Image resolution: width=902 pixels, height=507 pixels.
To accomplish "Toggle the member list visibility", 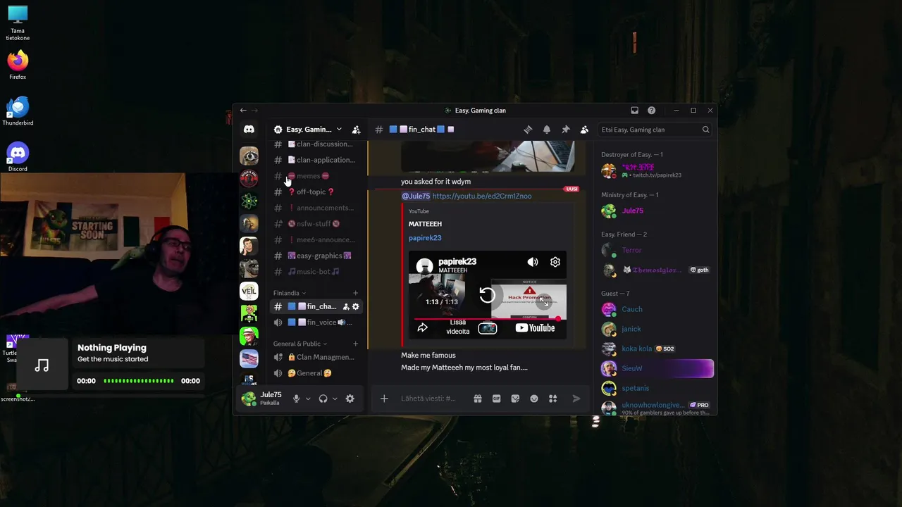I will tap(584, 130).
